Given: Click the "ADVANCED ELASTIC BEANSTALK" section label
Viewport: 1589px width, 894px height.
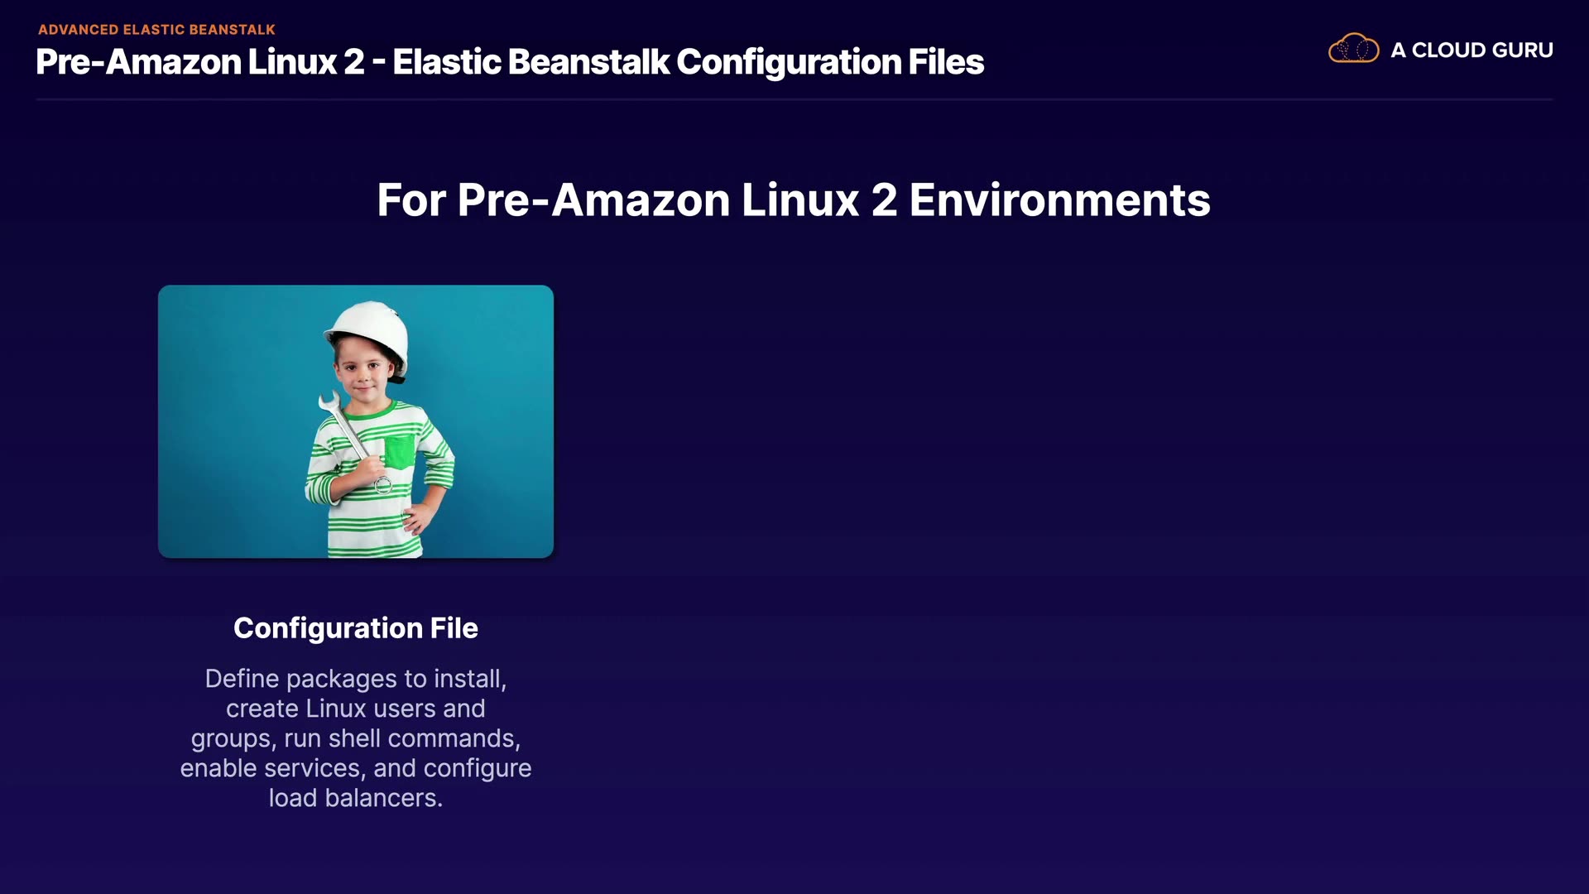Looking at the screenshot, I should [x=156, y=30].
